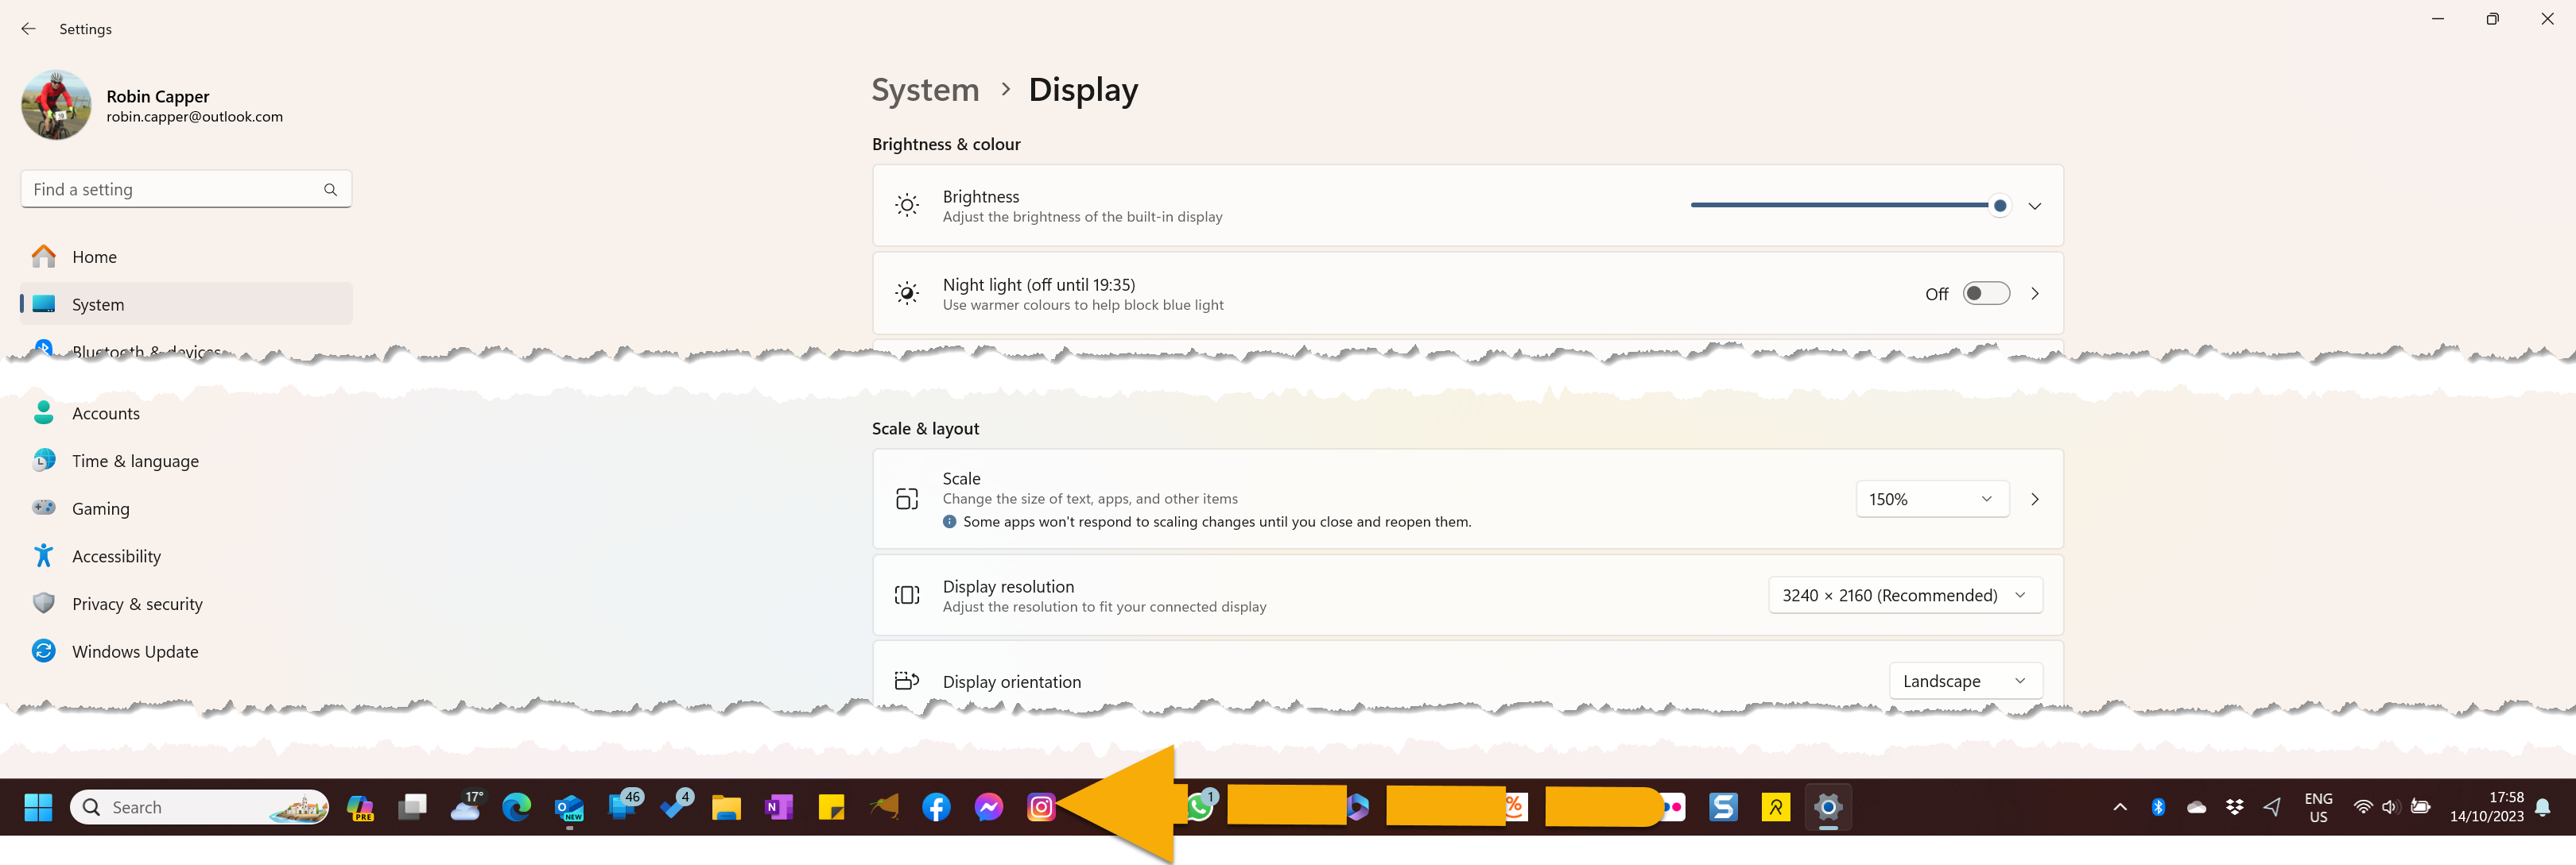
Task: Open Microsoft Edge from the taskbar
Action: tap(516, 807)
